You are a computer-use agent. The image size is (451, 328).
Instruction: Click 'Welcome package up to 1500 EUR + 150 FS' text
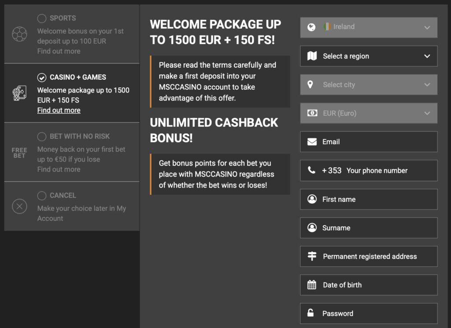pyautogui.click(x=83, y=95)
